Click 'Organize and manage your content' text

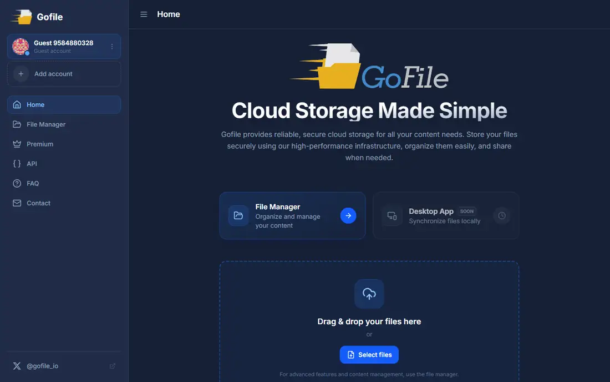[x=288, y=221]
